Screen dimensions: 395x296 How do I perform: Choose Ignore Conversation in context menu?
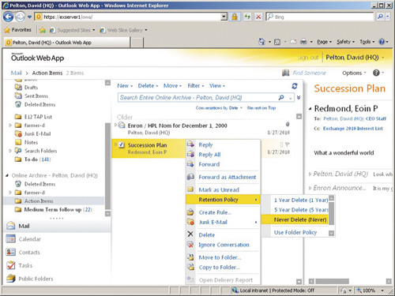[224, 245]
